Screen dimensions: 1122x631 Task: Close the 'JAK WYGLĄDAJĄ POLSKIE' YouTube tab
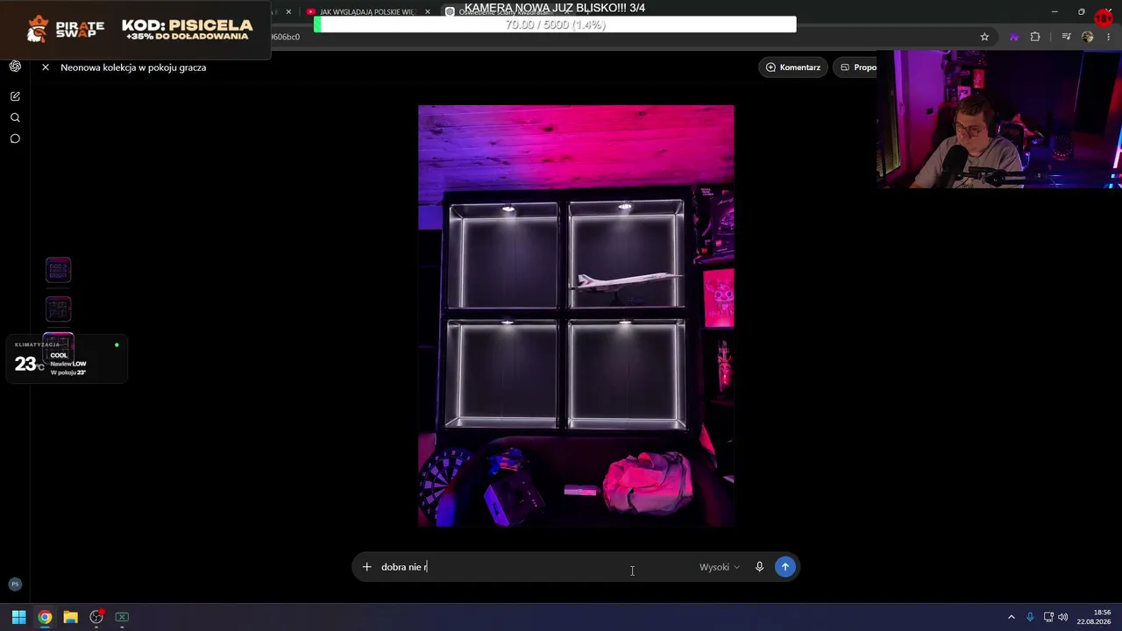click(x=428, y=12)
